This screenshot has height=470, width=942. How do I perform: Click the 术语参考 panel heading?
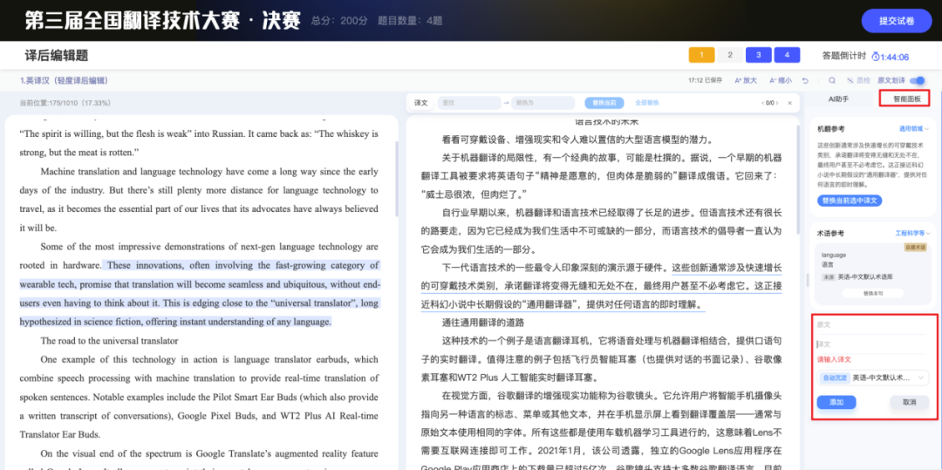pos(831,233)
